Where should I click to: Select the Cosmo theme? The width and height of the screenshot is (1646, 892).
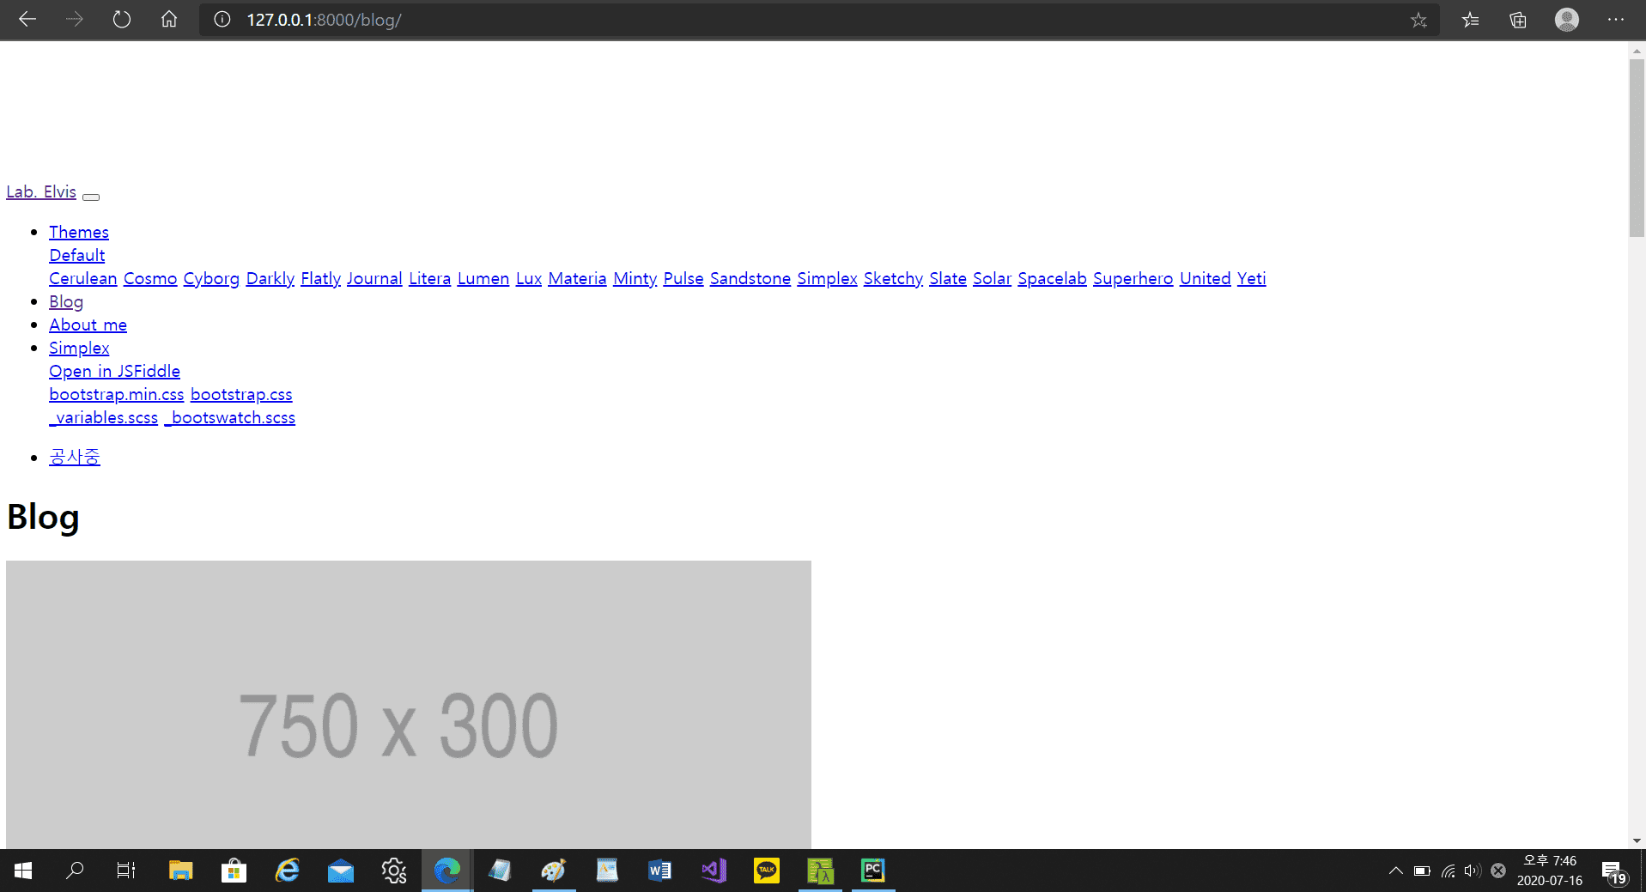150,278
